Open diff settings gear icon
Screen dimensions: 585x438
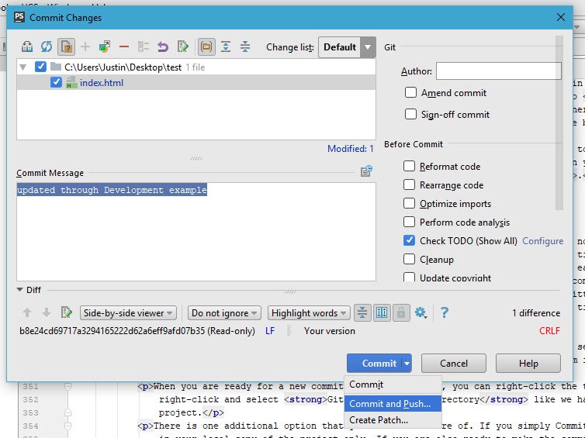point(421,313)
